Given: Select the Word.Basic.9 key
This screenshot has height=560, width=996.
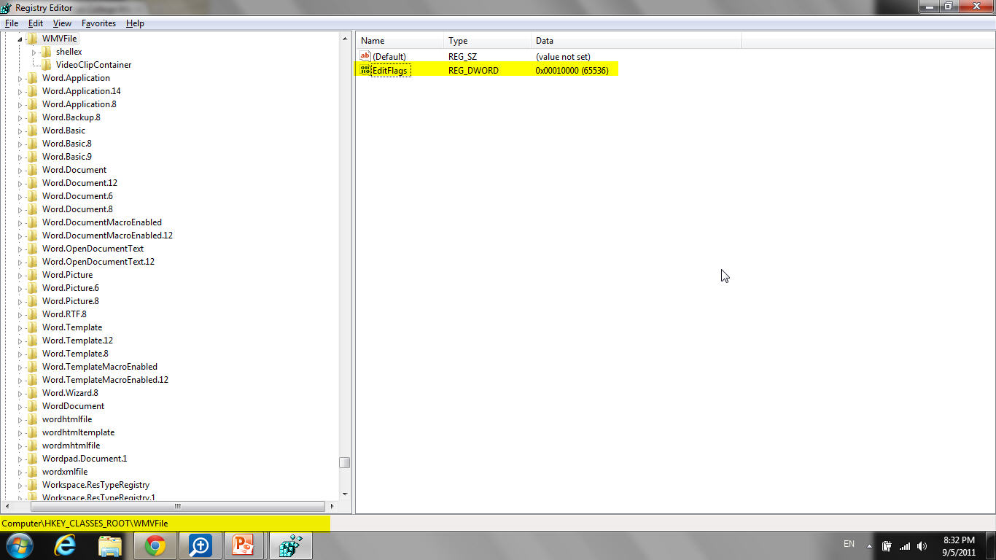Looking at the screenshot, I should (x=67, y=157).
